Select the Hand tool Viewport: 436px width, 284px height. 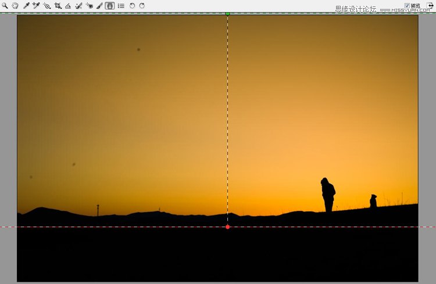click(x=15, y=6)
